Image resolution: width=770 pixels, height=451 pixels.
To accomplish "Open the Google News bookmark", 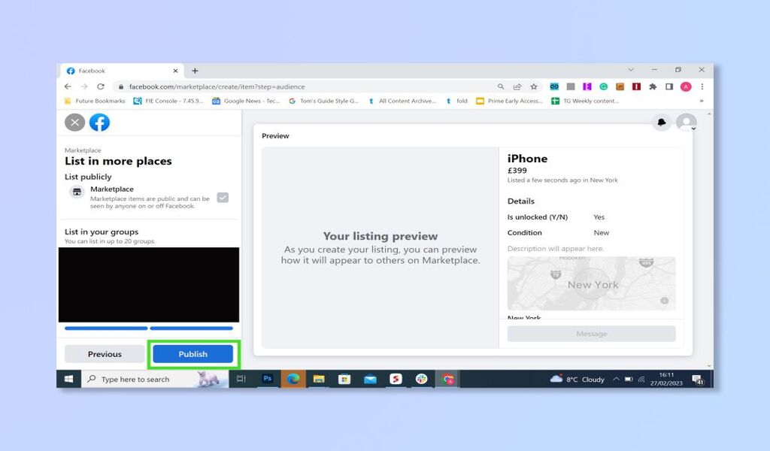I will coord(246,101).
